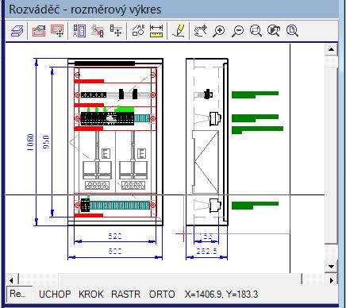Screen dimensions: 346x308
Task: Select the hand pan tool
Action: (x=200, y=31)
